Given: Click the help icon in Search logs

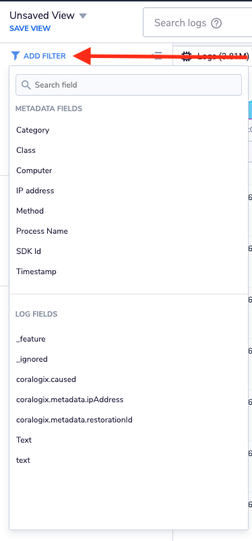Looking at the screenshot, I should [216, 23].
